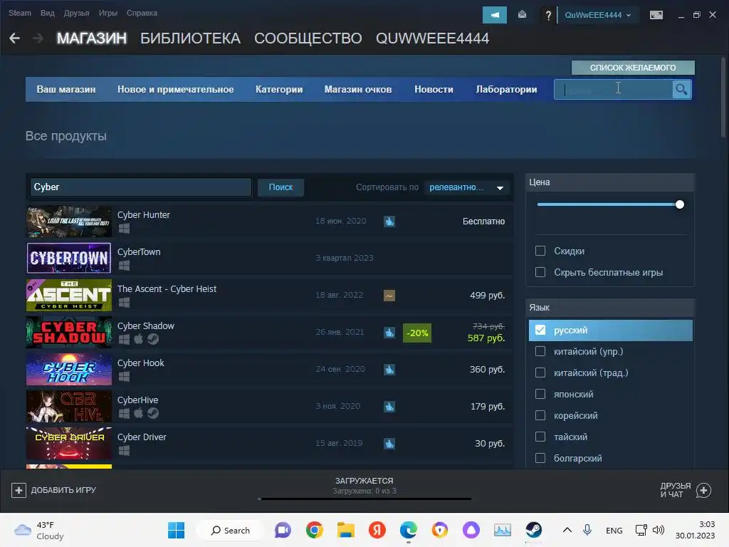Open the notifications envelope icon
The width and height of the screenshot is (729, 547).
click(522, 15)
